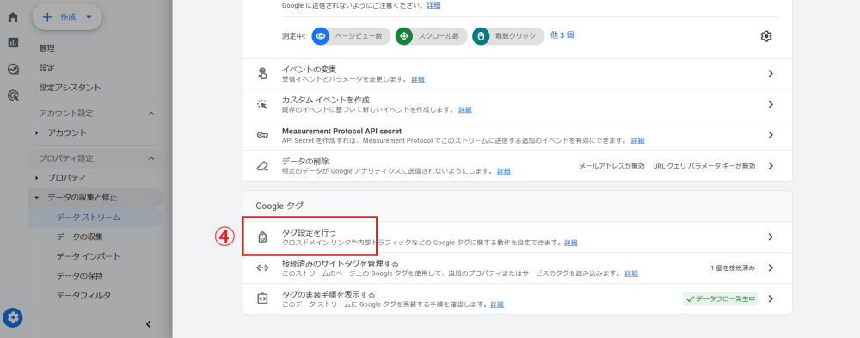Click 詳細 link under タグの実装手順

(497, 304)
